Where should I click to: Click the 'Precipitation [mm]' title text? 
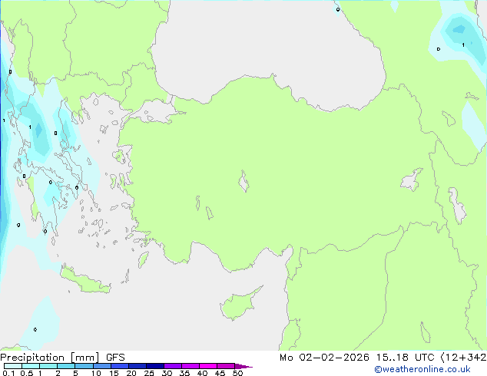click(50, 358)
